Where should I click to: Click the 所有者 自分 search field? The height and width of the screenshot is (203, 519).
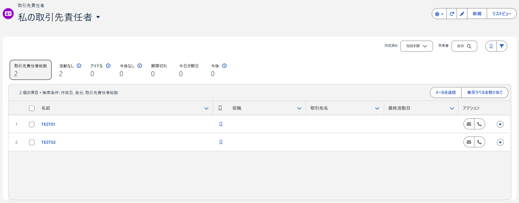click(x=464, y=46)
